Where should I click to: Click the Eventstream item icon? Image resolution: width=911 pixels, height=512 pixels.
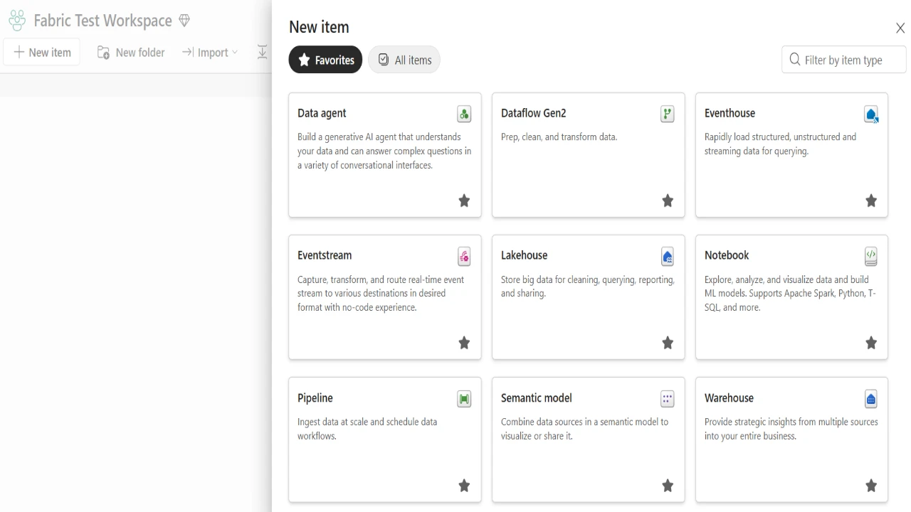pyautogui.click(x=464, y=256)
